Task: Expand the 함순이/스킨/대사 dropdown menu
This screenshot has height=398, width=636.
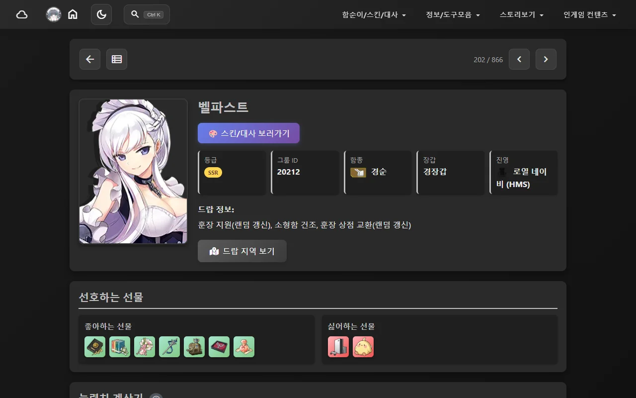Action: (374, 15)
